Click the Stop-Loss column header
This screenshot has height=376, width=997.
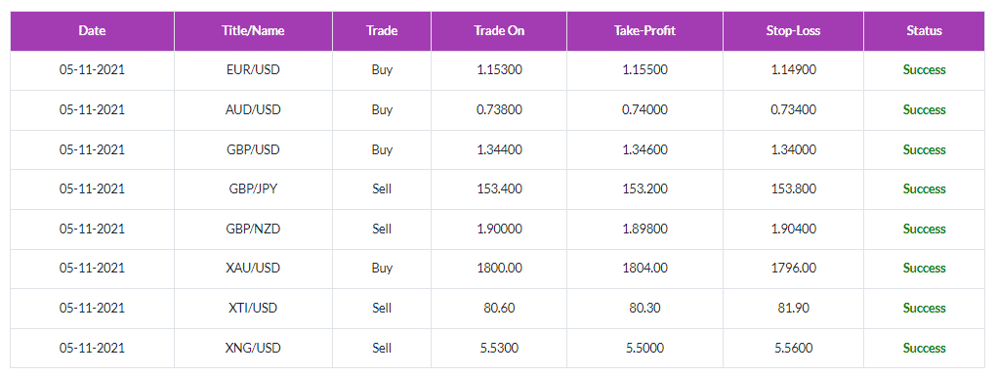[793, 30]
